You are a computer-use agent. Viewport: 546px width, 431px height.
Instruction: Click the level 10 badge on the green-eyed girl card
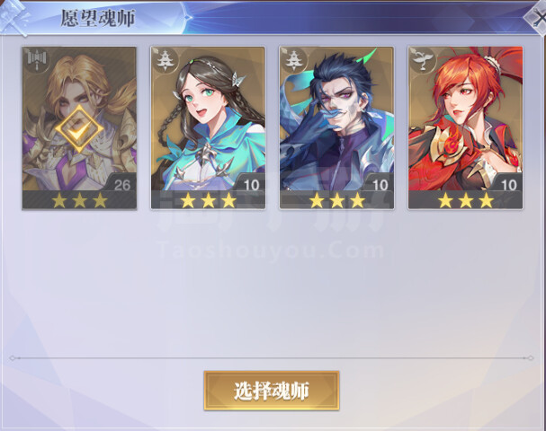[x=251, y=184]
